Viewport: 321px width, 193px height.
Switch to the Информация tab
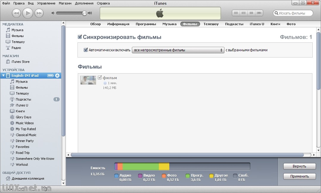click(x=118, y=24)
